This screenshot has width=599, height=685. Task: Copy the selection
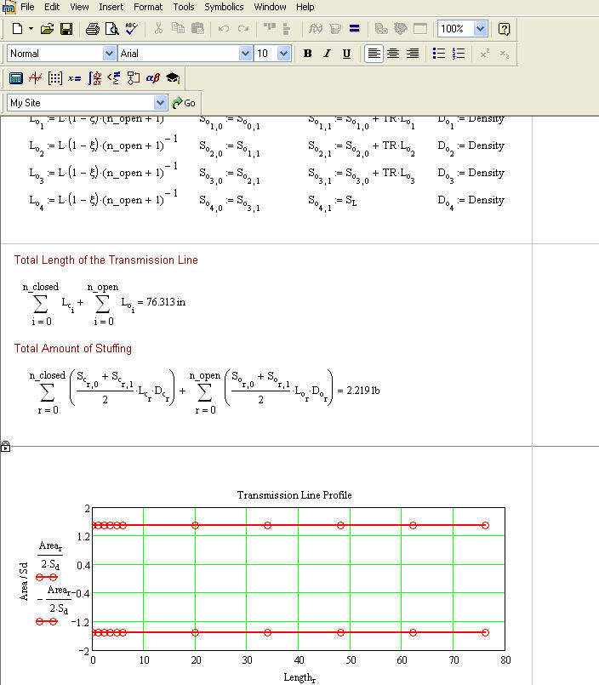[178, 29]
